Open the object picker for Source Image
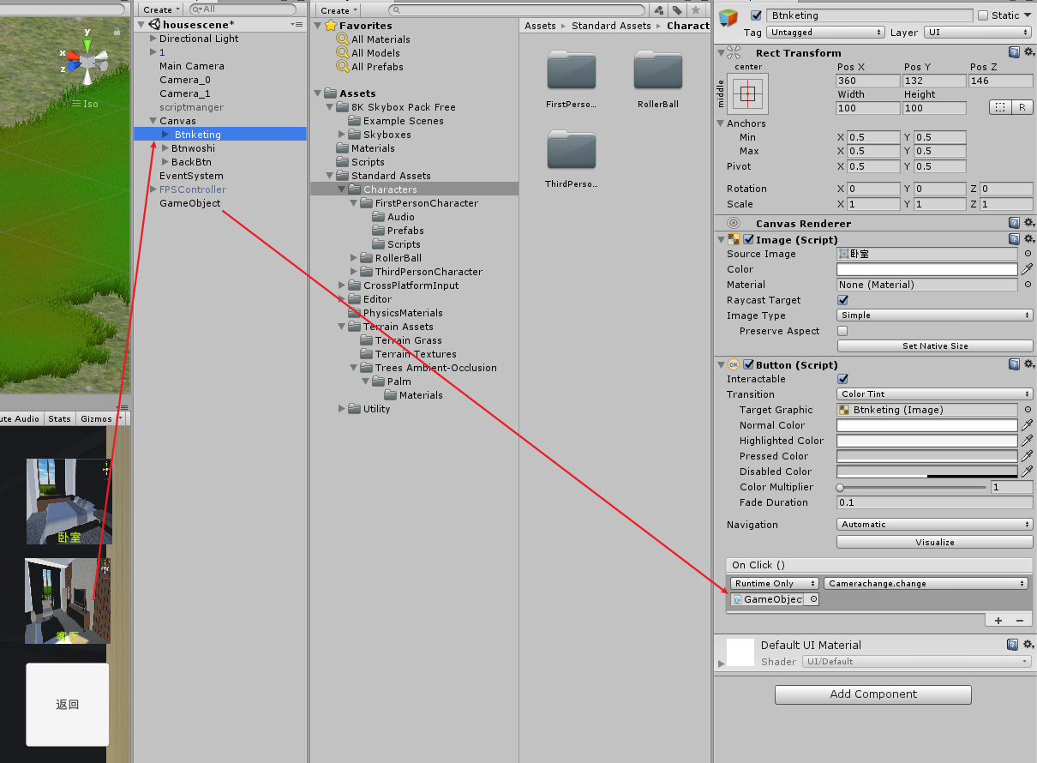1037x763 pixels. pos(1027,254)
